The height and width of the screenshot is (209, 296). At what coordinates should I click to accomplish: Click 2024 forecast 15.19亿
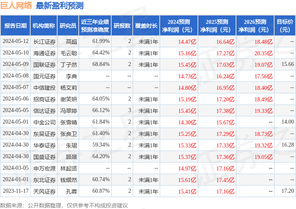(x=187, y=99)
